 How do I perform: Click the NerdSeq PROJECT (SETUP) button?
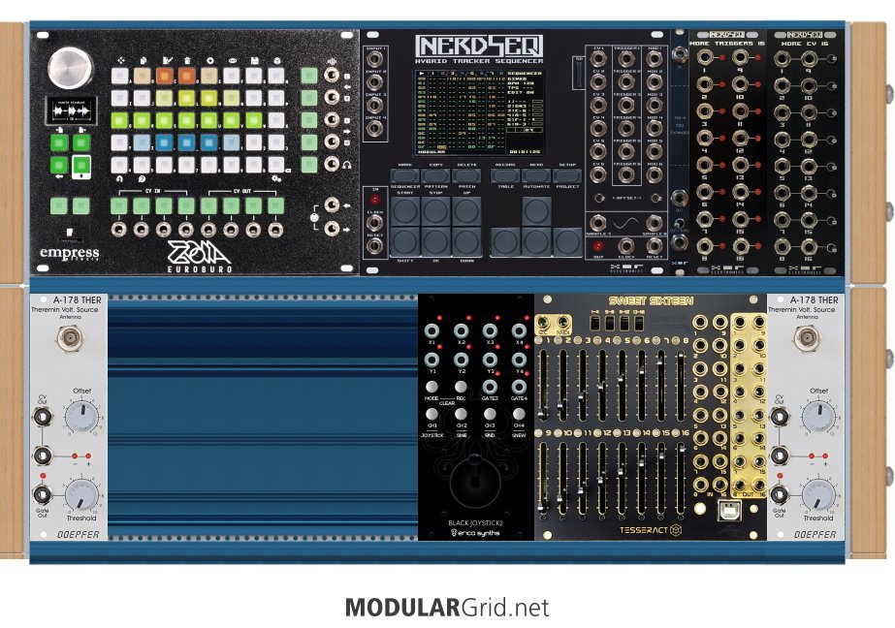pos(567,175)
